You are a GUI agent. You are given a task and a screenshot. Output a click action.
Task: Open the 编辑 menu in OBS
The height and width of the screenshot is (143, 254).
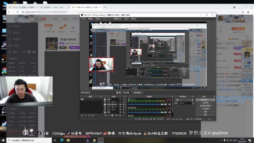(90, 19)
